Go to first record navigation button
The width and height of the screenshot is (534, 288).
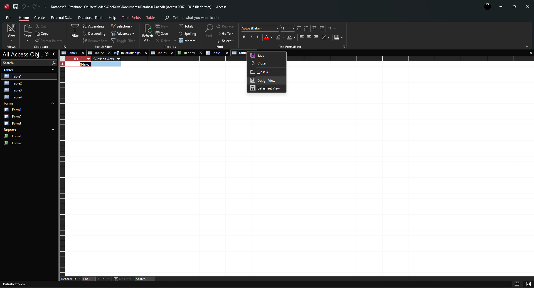pyautogui.click(x=75, y=279)
